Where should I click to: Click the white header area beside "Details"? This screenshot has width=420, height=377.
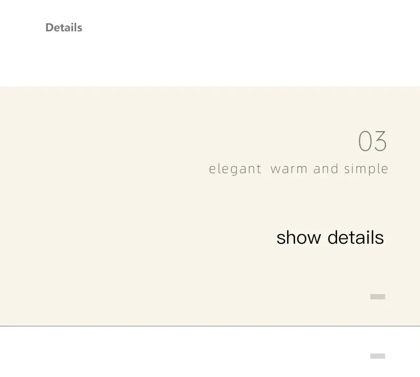pos(241,43)
